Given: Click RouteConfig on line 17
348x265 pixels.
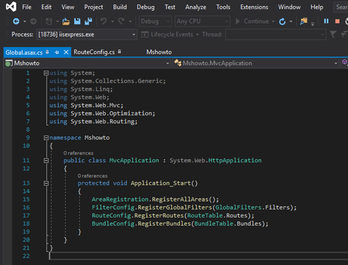Looking at the screenshot, I should point(111,215).
